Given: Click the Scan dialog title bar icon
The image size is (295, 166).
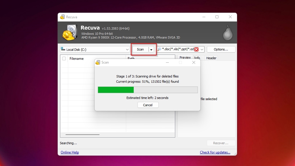Looking at the screenshot, I should [98, 62].
